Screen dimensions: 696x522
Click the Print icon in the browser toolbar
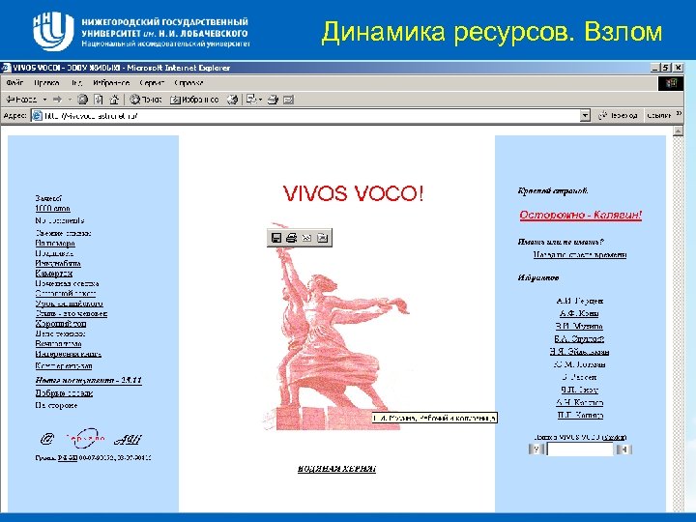[x=273, y=100]
